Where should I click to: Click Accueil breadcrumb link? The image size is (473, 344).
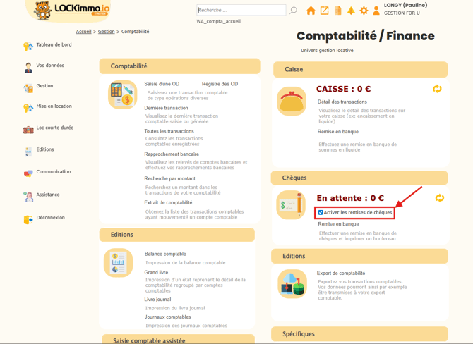point(83,32)
